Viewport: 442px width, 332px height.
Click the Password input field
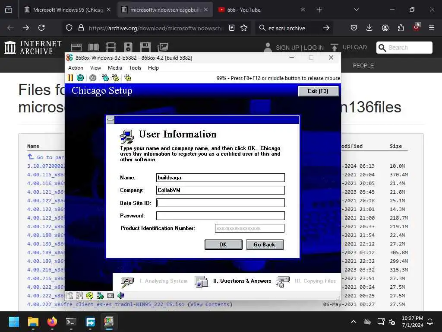tap(221, 216)
